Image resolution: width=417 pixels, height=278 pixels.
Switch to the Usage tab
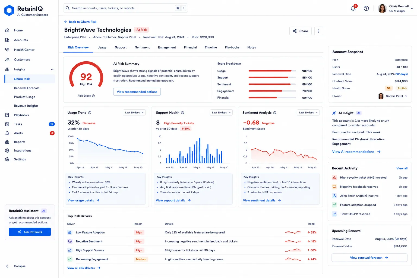point(102,48)
